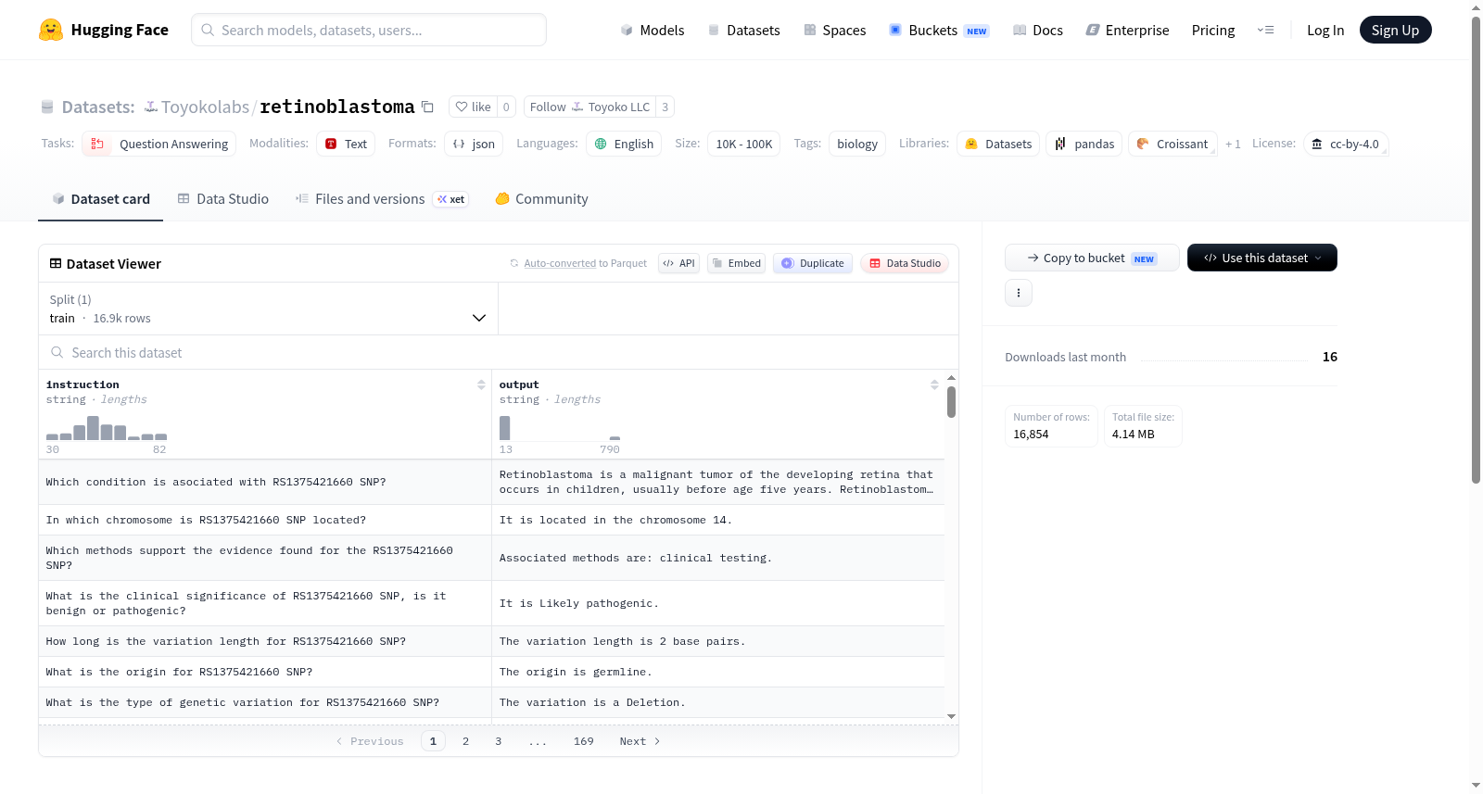Focus the Search this dataset field
The height and width of the screenshot is (794, 1483).
tap(499, 352)
